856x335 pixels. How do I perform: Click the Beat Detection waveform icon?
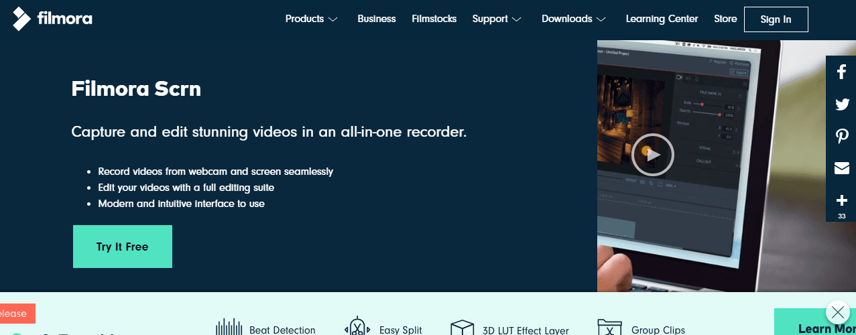click(x=228, y=327)
